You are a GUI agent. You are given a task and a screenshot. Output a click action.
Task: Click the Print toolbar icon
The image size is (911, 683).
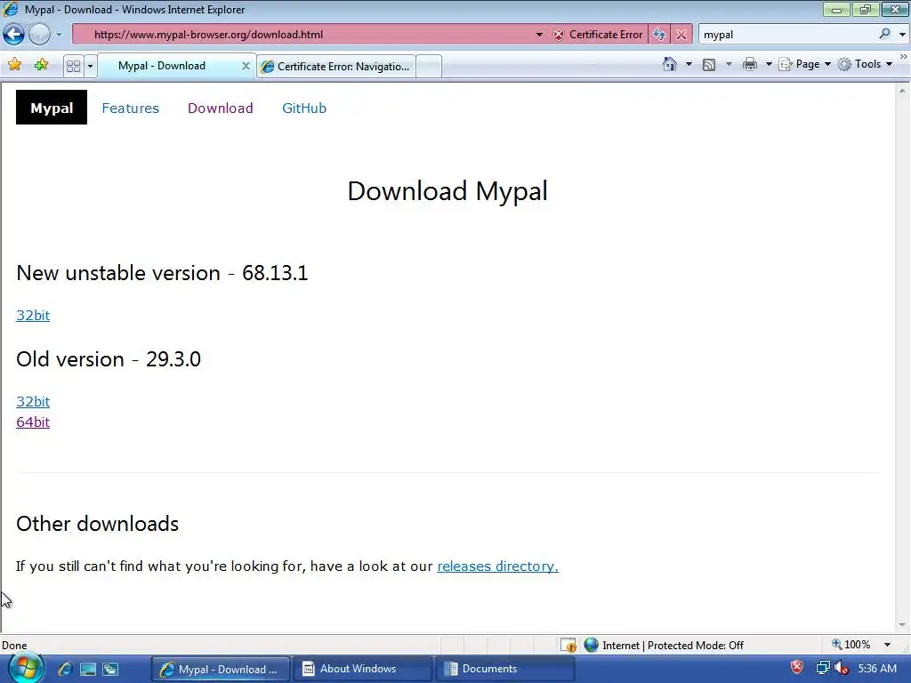(750, 64)
